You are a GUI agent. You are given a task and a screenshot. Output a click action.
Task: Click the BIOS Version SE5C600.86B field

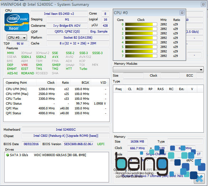[78, 144]
